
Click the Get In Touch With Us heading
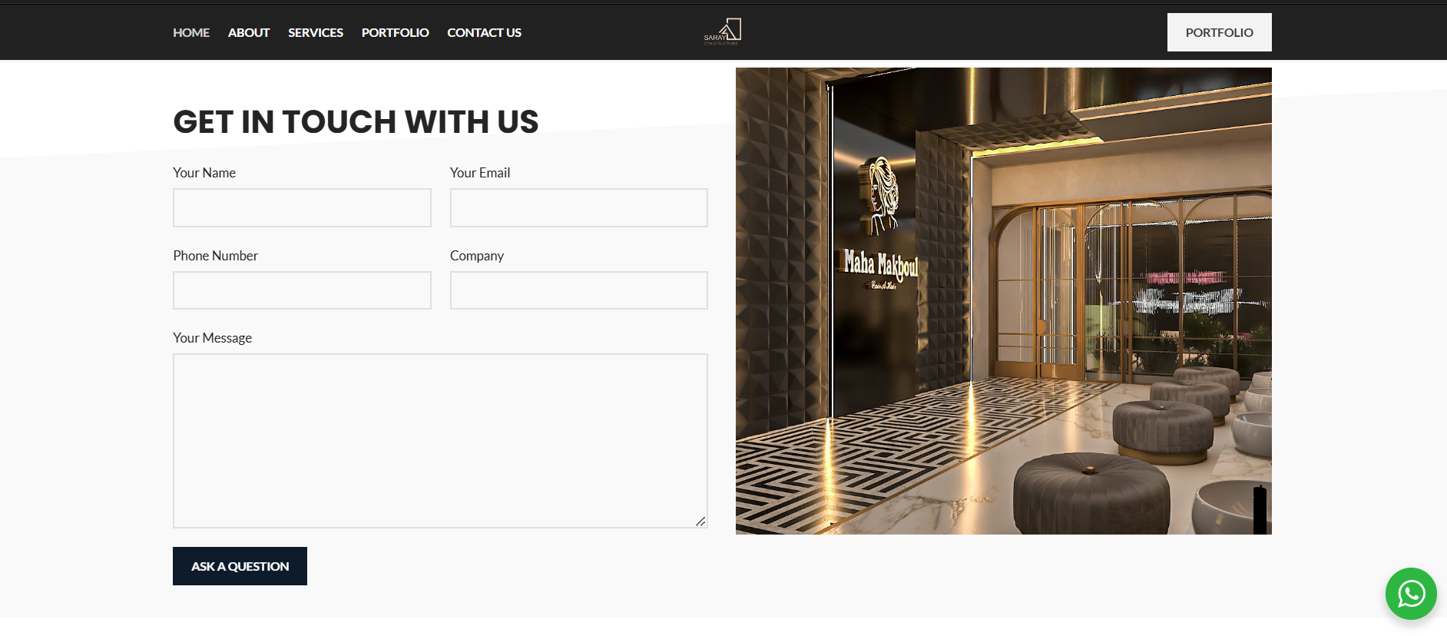356,121
